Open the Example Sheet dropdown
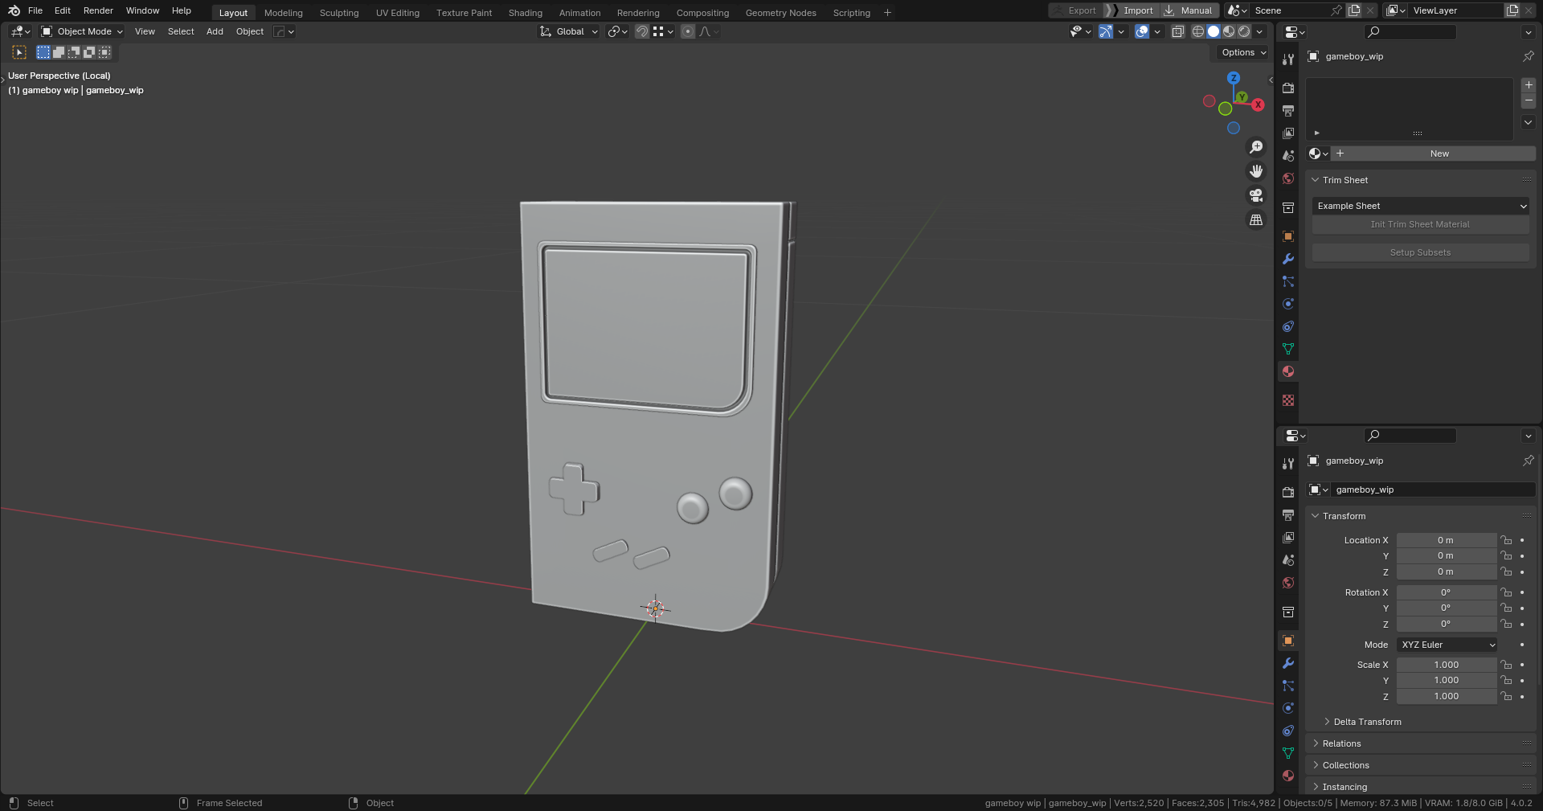This screenshot has height=811, width=1543. click(x=1420, y=206)
